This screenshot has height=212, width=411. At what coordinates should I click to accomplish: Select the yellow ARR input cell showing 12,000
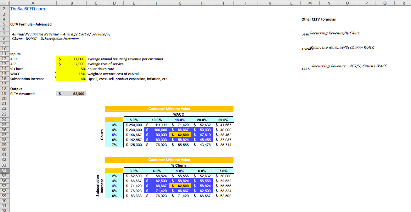point(71,59)
